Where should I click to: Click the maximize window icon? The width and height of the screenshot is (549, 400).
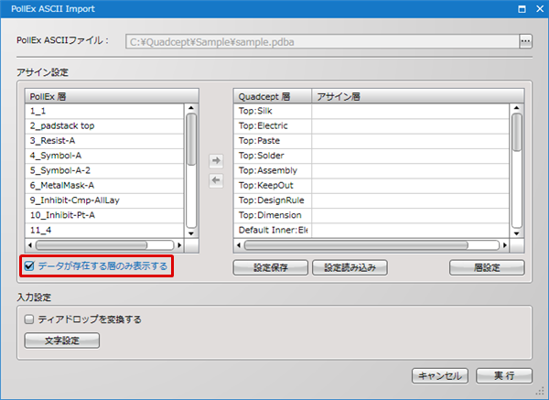tap(522, 9)
